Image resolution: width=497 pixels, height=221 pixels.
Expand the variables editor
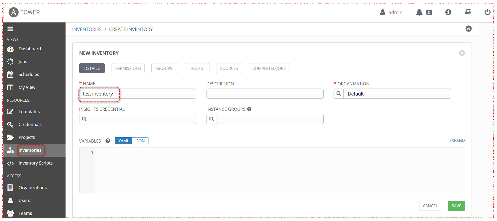point(457,140)
